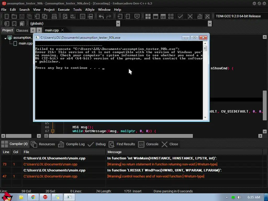Screen dimensions: 268x201
Task: Click the console scrollbar down arrow
Action: [x=205, y=118]
